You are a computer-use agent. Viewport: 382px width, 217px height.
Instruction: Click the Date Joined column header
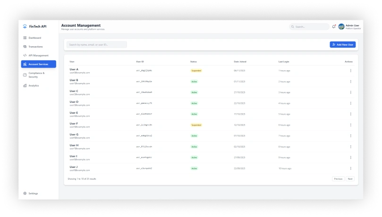(240, 61)
